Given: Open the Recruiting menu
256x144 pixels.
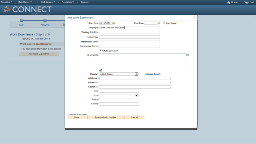Looking at the screenshot, I should coord(68,2).
